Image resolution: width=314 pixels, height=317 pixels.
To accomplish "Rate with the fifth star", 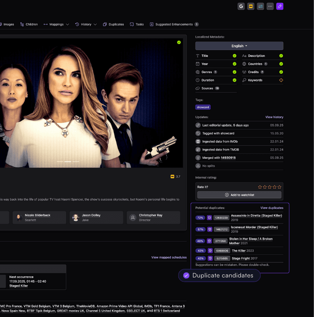I will (279, 187).
